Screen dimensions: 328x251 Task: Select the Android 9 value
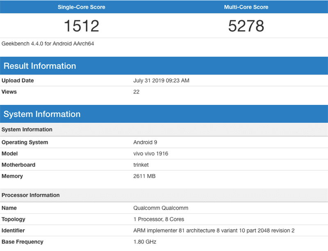point(145,142)
